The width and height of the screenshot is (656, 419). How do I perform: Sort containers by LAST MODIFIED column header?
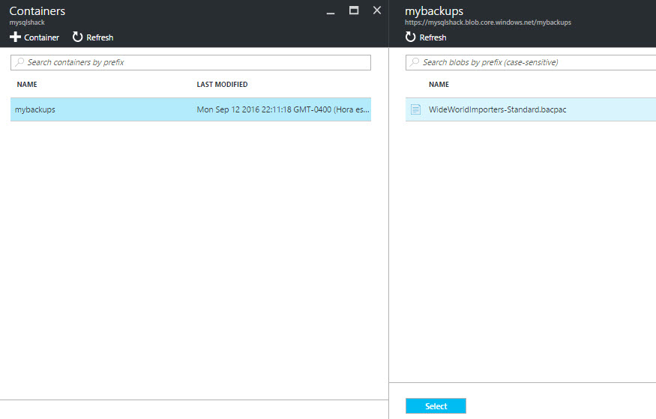tap(222, 85)
